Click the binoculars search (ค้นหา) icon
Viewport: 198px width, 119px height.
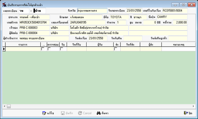coord(99,113)
